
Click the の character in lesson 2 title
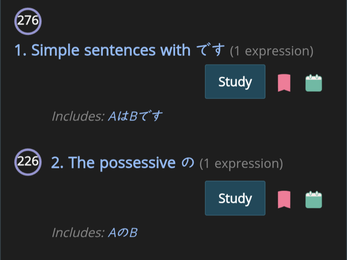[x=188, y=163]
